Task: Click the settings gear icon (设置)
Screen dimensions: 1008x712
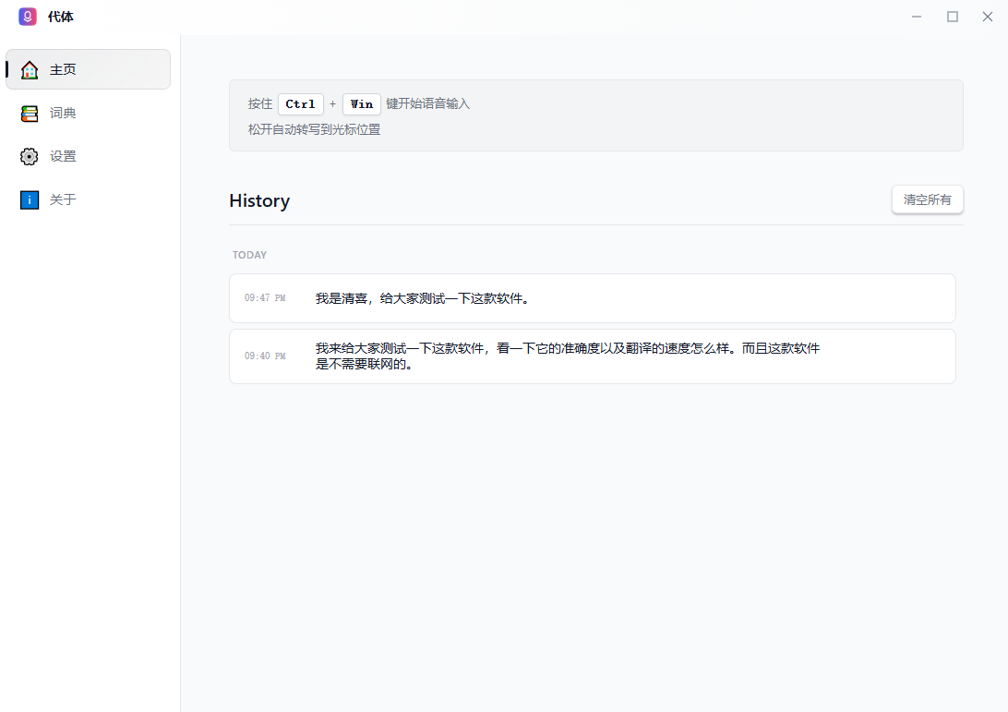Action: (29, 156)
